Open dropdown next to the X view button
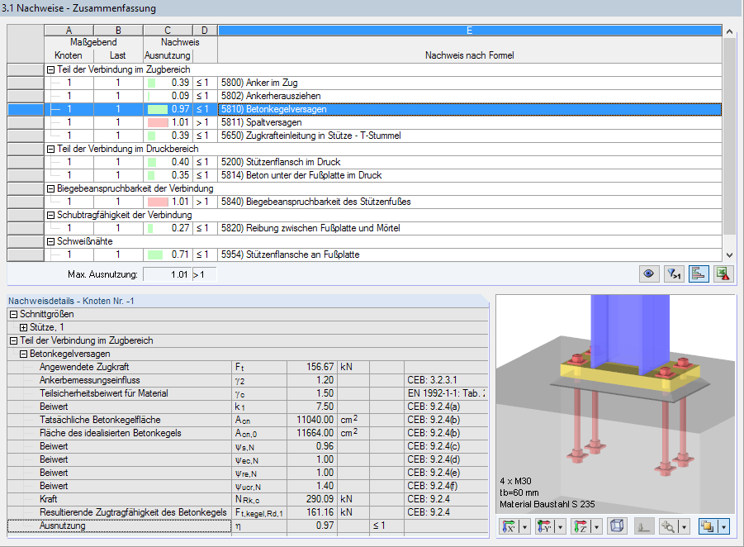Screen dimensions: 744x547 click(x=525, y=527)
